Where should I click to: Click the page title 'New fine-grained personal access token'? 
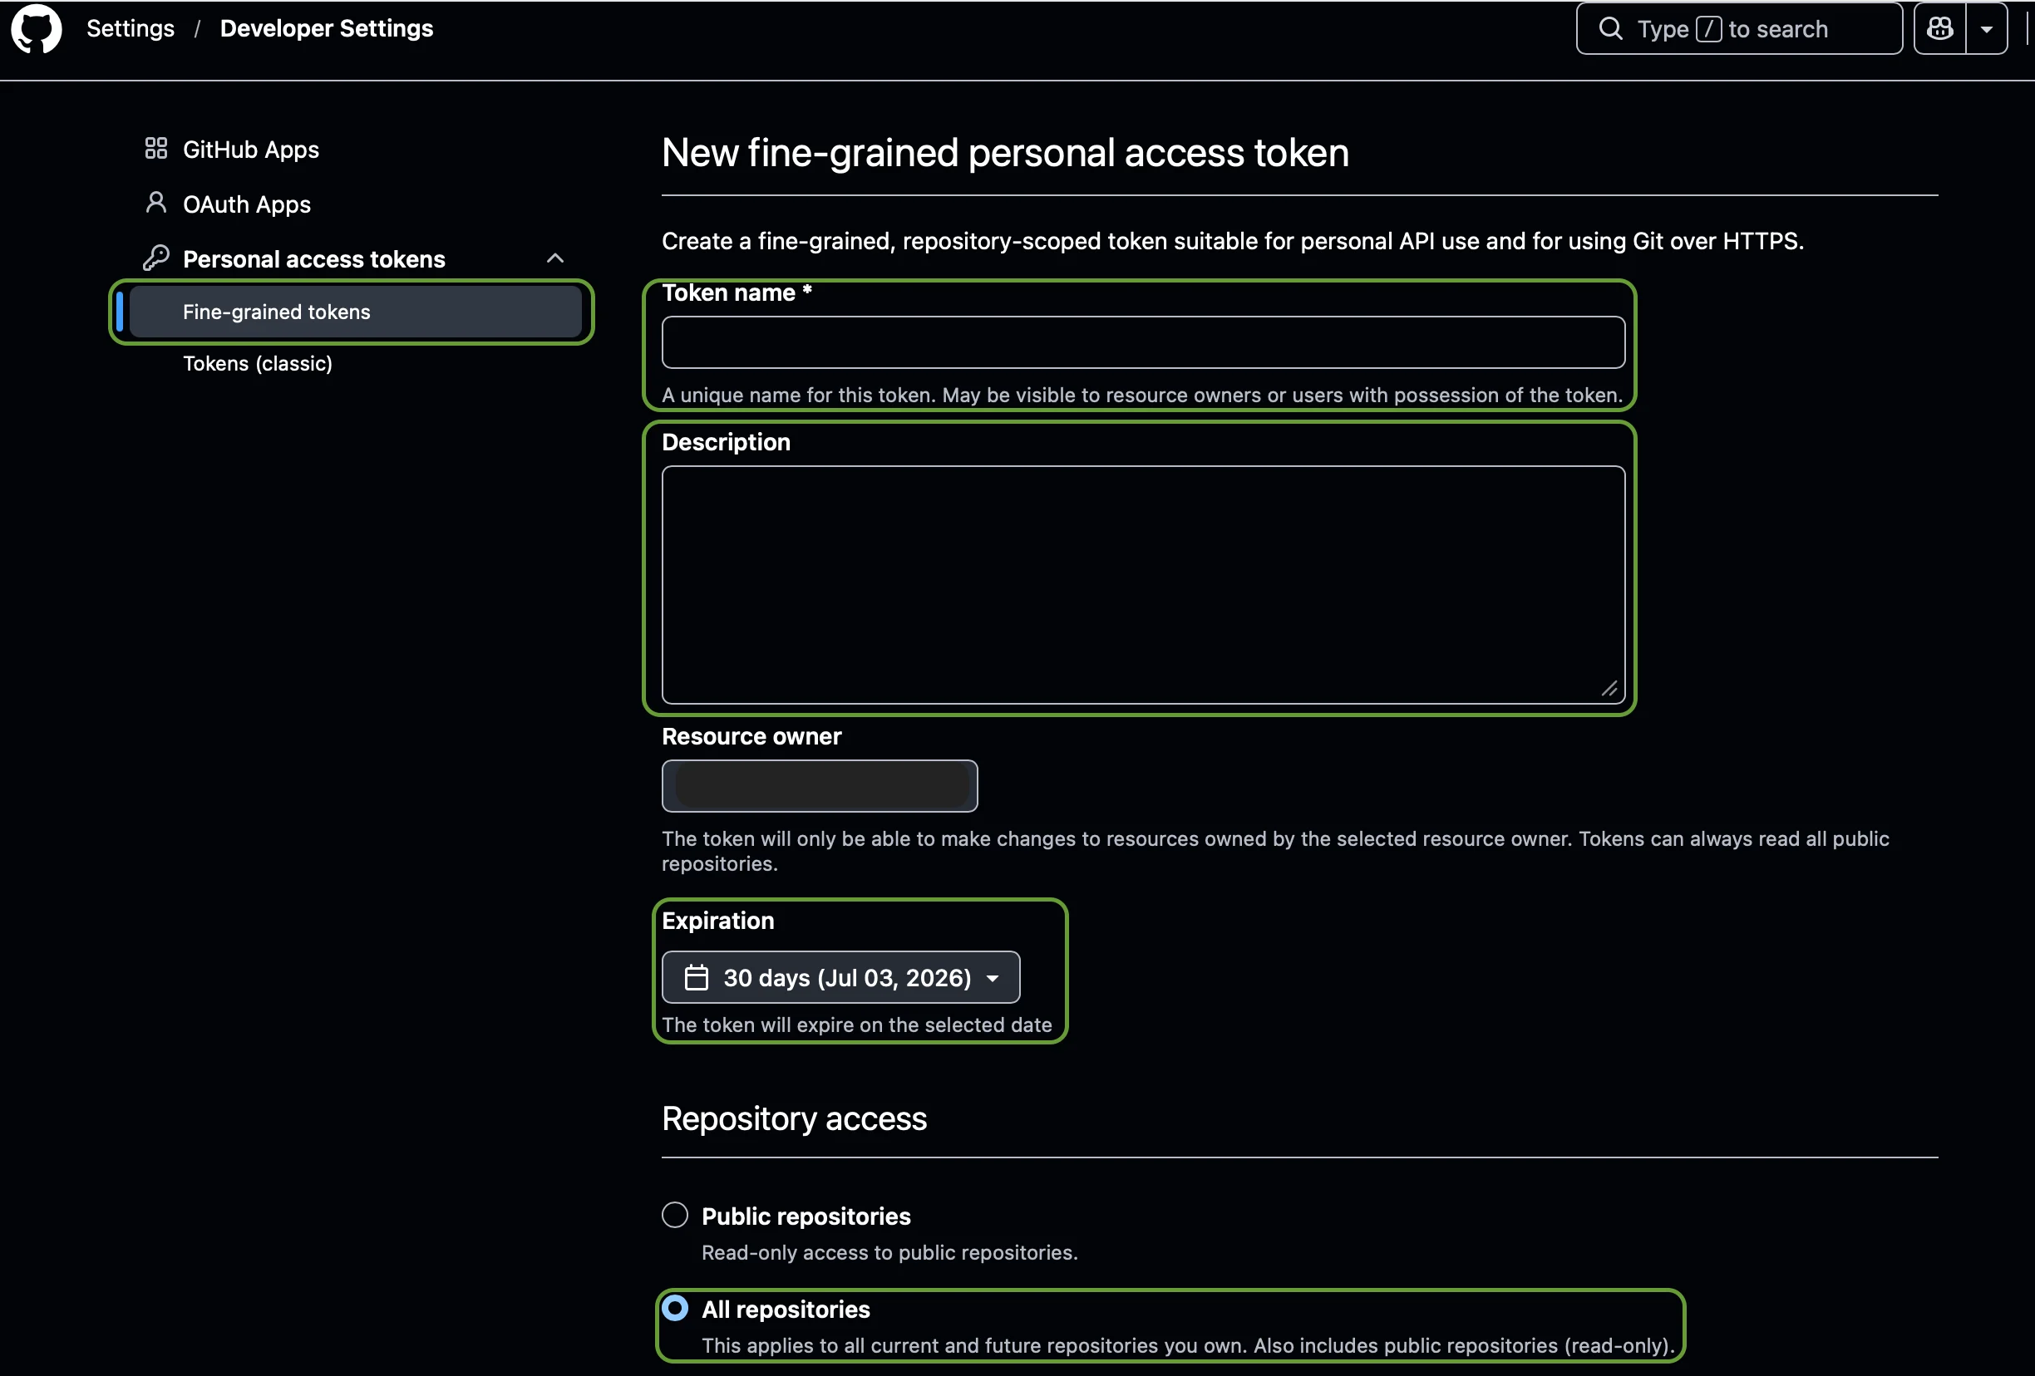tap(1005, 153)
